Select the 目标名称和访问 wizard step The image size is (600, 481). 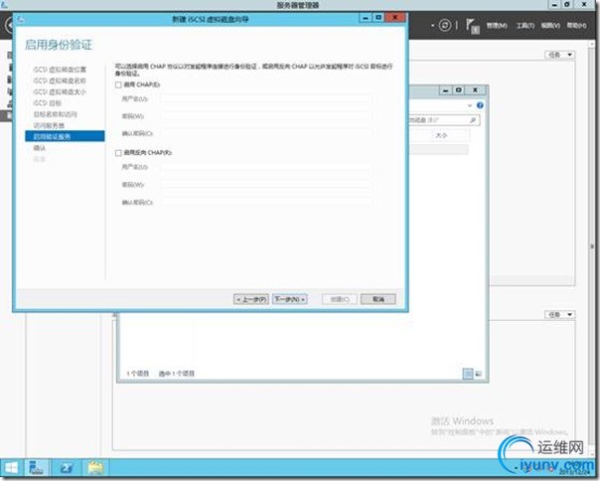pyautogui.click(x=56, y=114)
